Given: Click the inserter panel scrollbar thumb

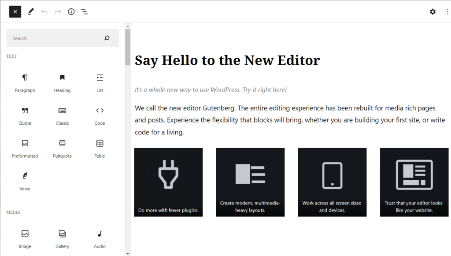Looking at the screenshot, I should point(128,48).
